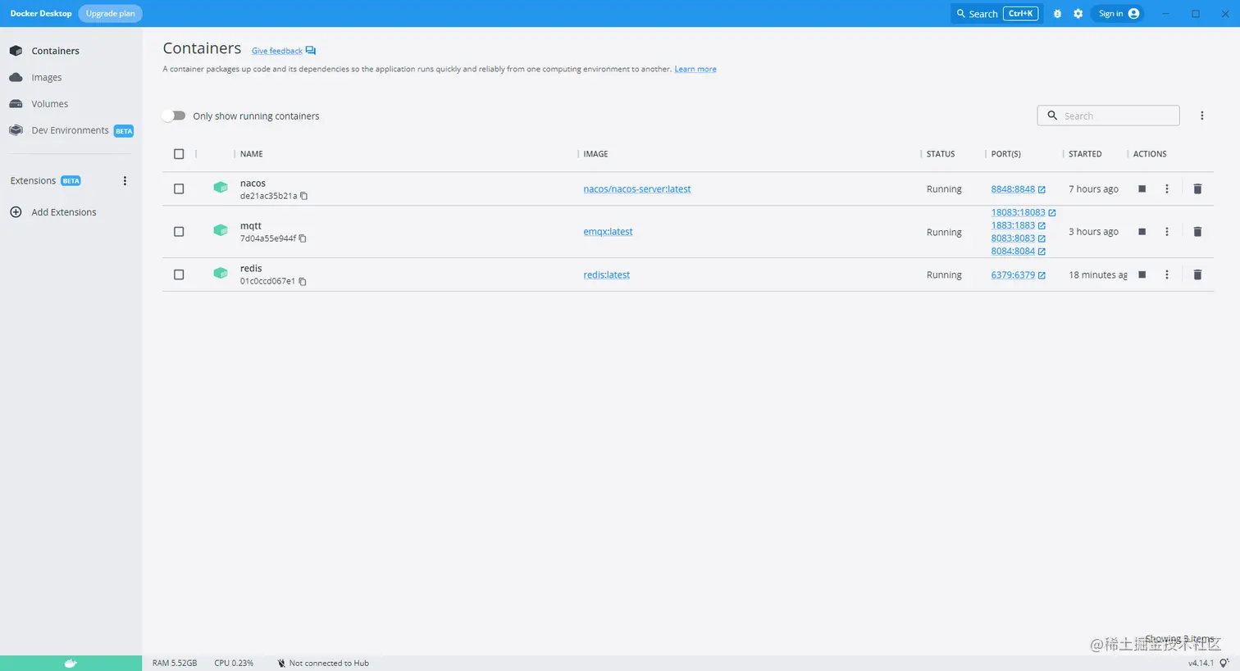Open more actions menu for redis

(1167, 274)
